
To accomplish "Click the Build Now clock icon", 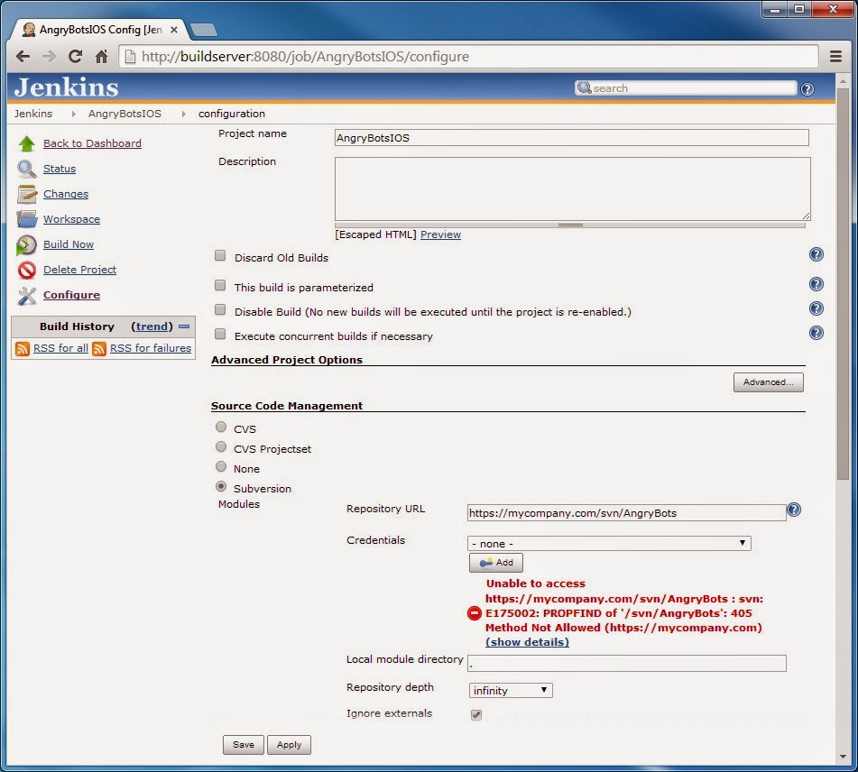I will tap(26, 244).
